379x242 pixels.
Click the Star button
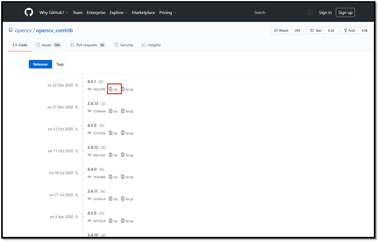316,31
